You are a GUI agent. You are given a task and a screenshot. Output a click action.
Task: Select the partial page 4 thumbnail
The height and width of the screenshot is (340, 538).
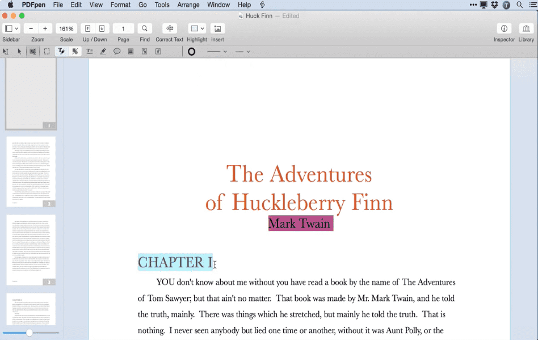click(x=31, y=309)
